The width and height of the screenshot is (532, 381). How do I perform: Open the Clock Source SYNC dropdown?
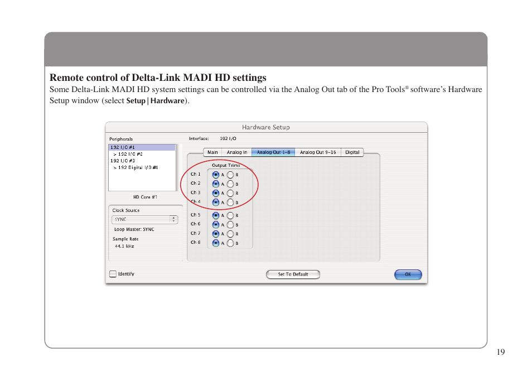pos(144,220)
